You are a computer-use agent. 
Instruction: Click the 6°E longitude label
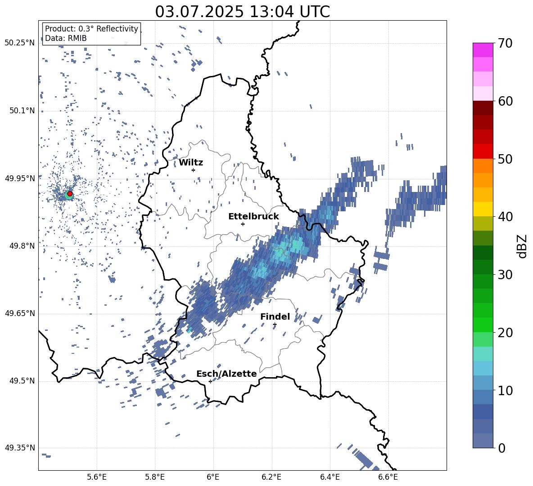click(213, 477)
